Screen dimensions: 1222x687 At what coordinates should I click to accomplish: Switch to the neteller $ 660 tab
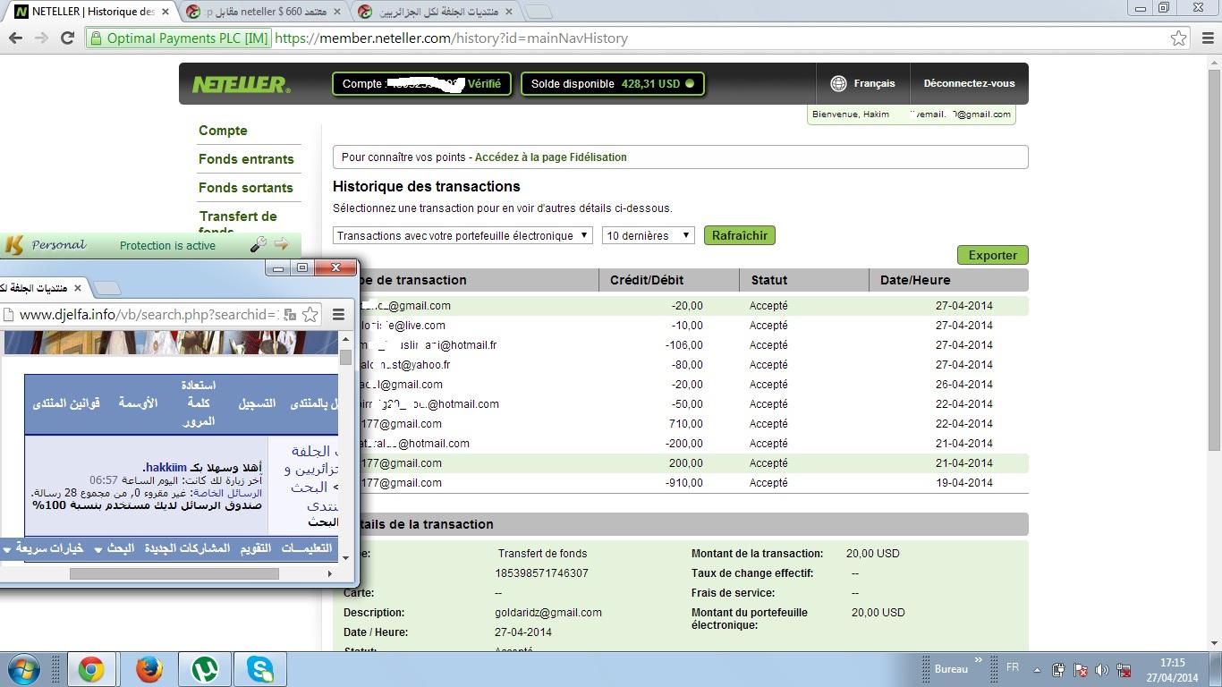pos(265,12)
